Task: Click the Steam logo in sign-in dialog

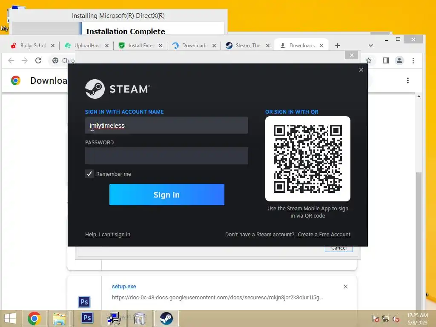Action: [x=118, y=89]
